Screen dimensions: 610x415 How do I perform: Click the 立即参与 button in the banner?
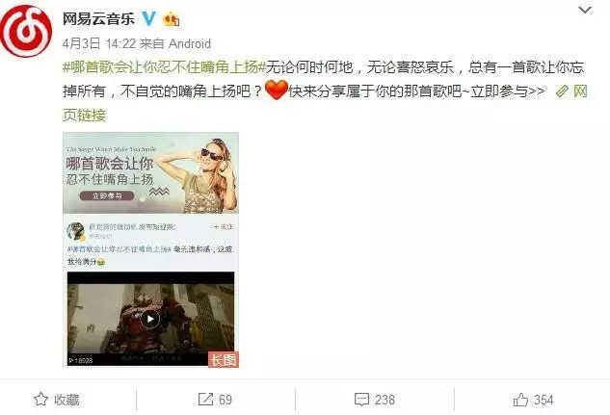107,195
